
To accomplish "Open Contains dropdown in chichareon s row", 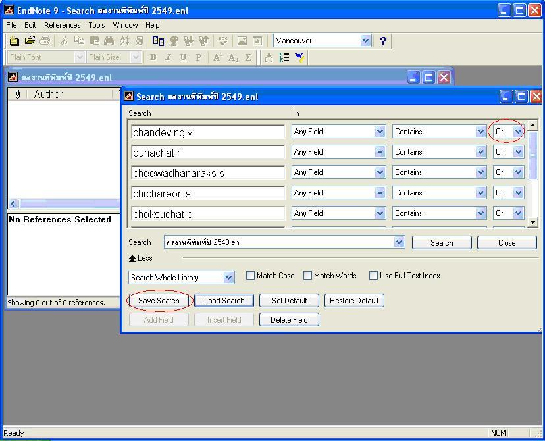I will [480, 193].
